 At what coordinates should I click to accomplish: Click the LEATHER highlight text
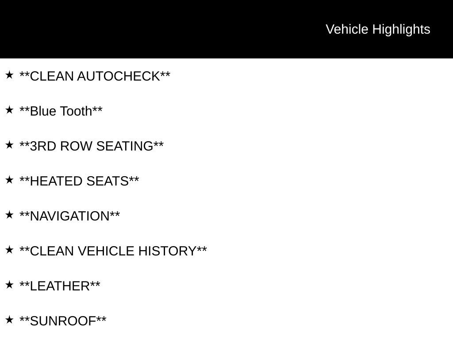coord(60,286)
